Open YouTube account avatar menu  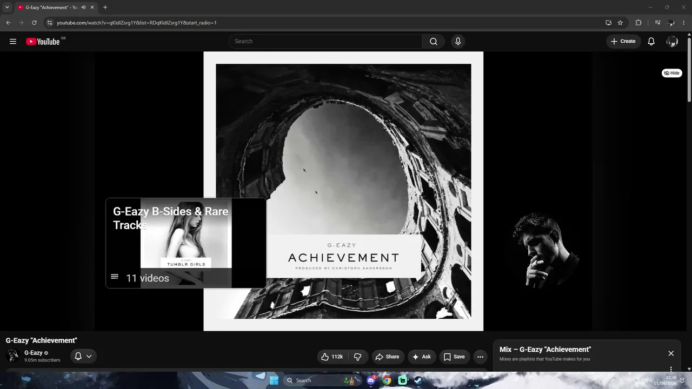[672, 42]
